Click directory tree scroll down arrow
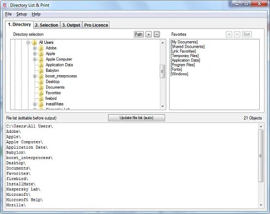The image size is (270, 214). 162,106
